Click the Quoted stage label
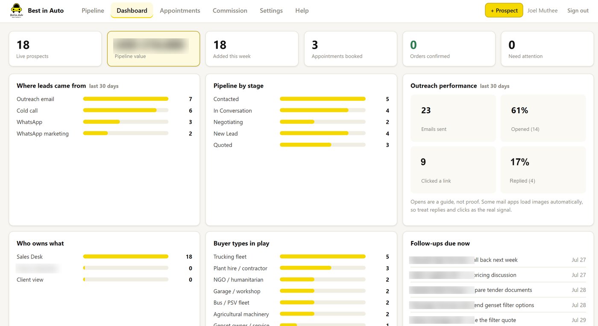598x326 pixels. [x=223, y=145]
